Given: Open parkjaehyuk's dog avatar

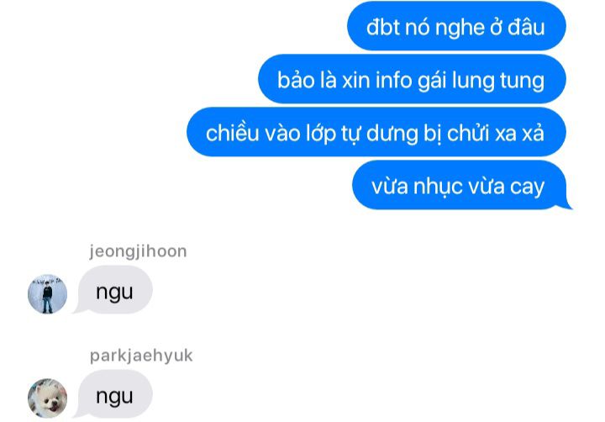Looking at the screenshot, I should [x=47, y=398].
